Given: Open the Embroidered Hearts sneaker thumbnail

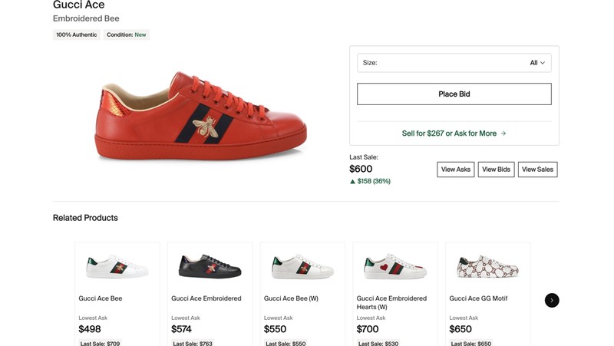Looking at the screenshot, I should pos(395,266).
